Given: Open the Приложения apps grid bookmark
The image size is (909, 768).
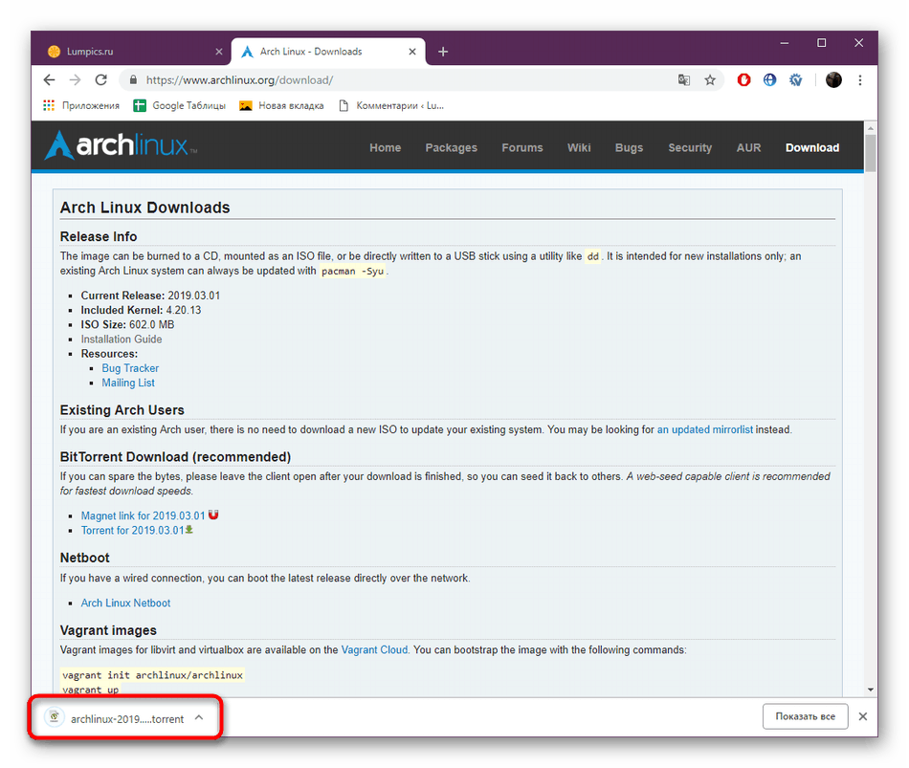Looking at the screenshot, I should [81, 105].
